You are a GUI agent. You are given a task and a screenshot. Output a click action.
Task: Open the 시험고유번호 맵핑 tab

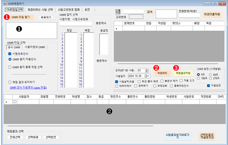tap(69, 10)
